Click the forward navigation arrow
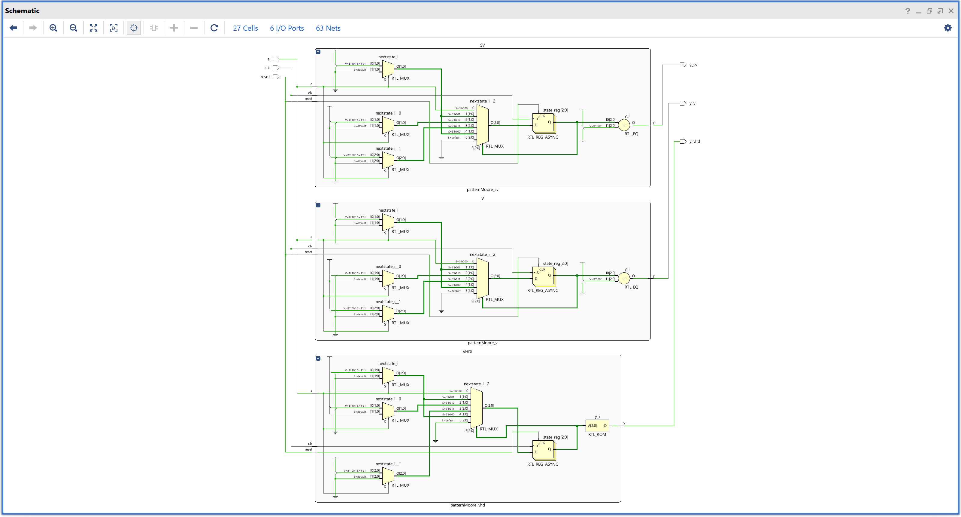The image size is (961, 517). click(x=33, y=28)
